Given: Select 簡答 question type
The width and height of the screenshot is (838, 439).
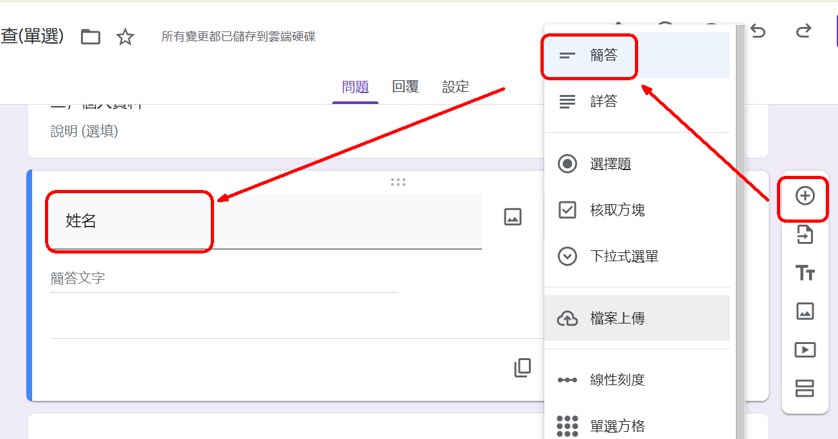Looking at the screenshot, I should (x=603, y=56).
